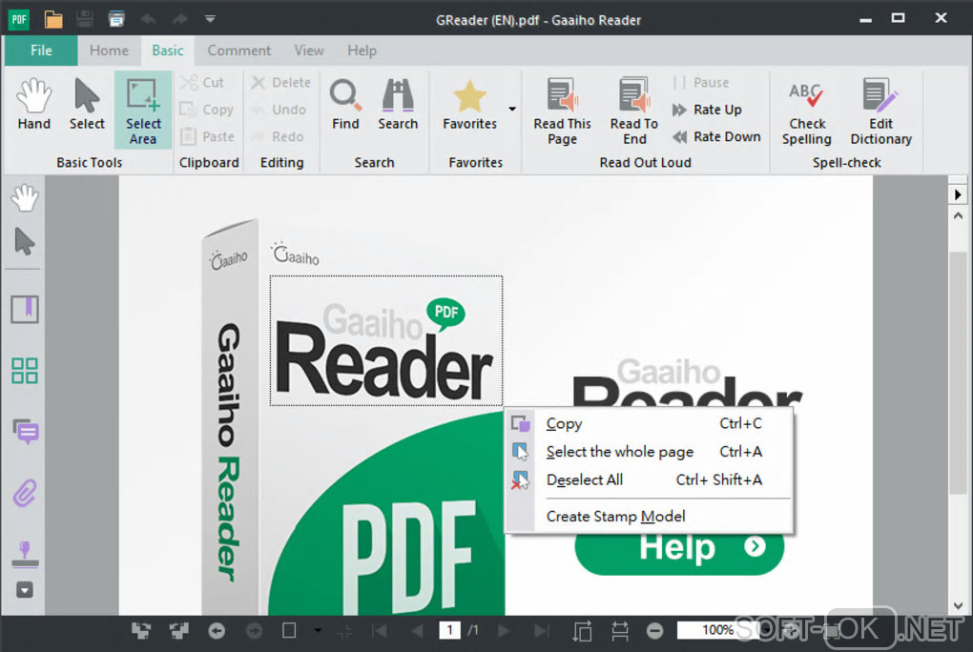Screen dimensions: 973x652
Task: Expand the Favorites dropdown arrow
Action: pyautogui.click(x=512, y=110)
